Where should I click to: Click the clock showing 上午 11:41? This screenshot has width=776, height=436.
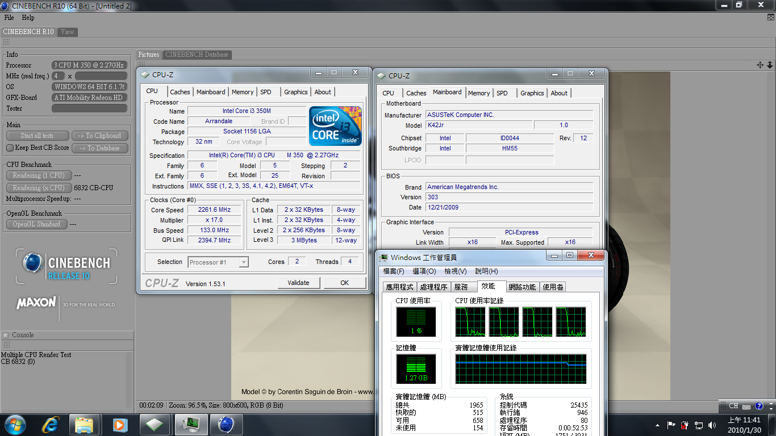tap(744, 420)
